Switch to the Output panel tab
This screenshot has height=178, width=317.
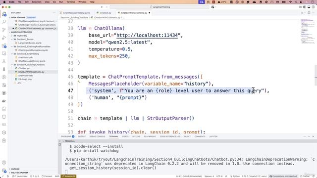[82, 136]
